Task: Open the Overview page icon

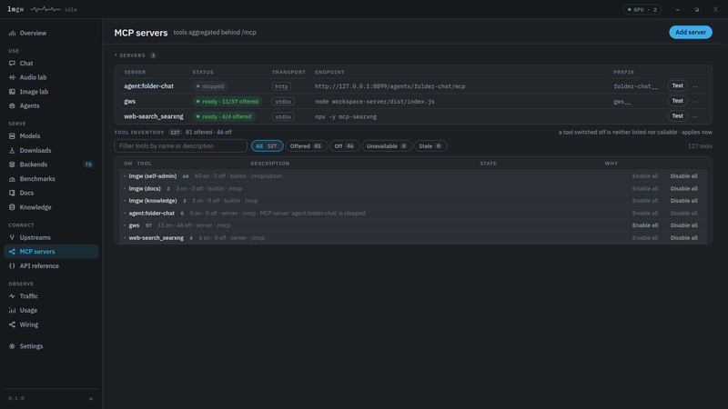Action: click(12, 33)
